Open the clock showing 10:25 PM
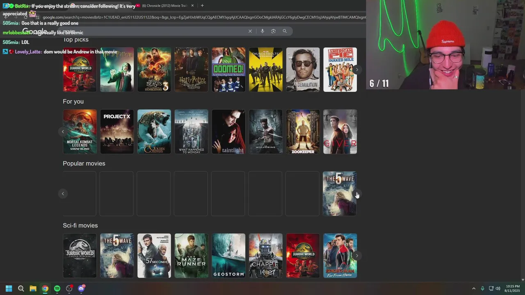525x295 pixels. pos(512,288)
